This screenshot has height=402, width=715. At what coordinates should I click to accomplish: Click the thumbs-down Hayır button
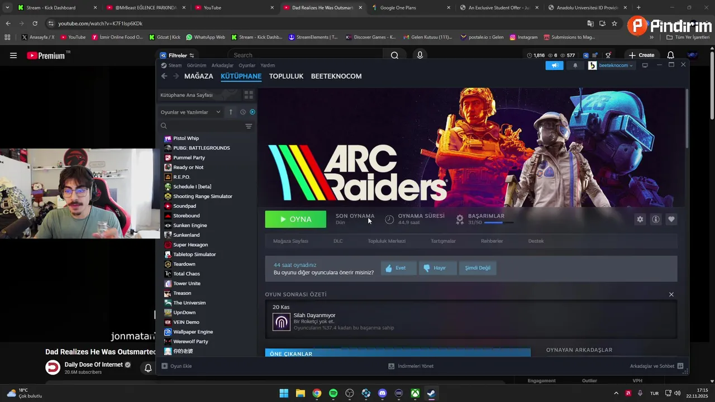click(x=438, y=268)
